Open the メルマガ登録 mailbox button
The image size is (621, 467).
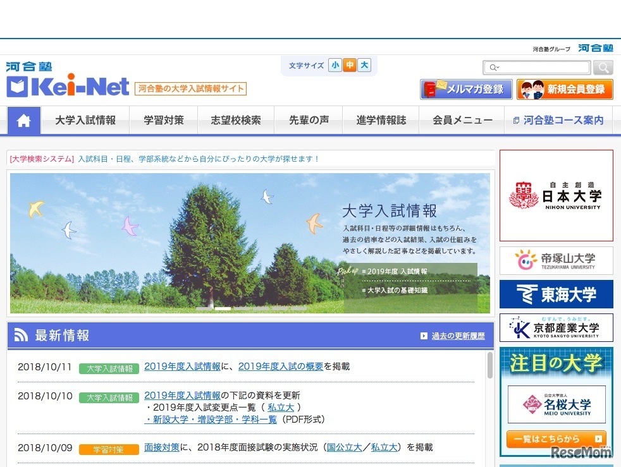[x=466, y=89]
